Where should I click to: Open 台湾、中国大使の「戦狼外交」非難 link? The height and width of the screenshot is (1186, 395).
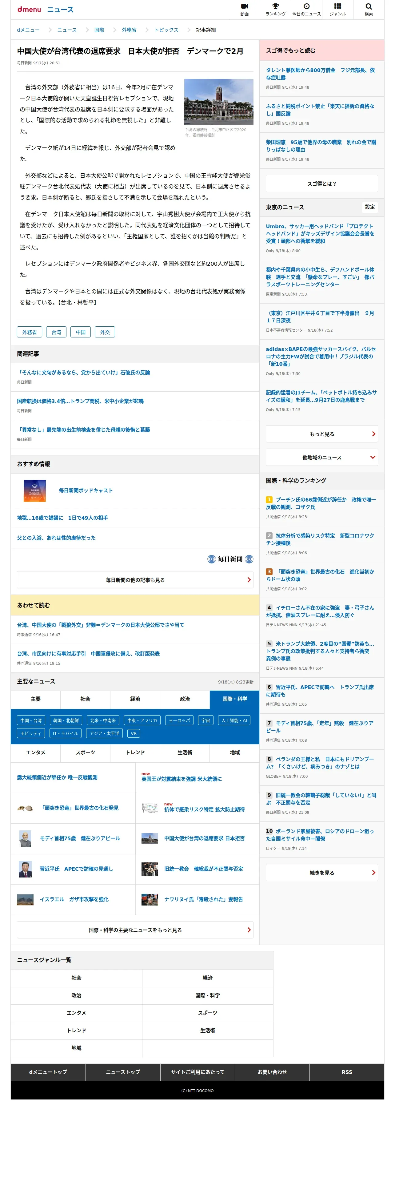(x=100, y=625)
